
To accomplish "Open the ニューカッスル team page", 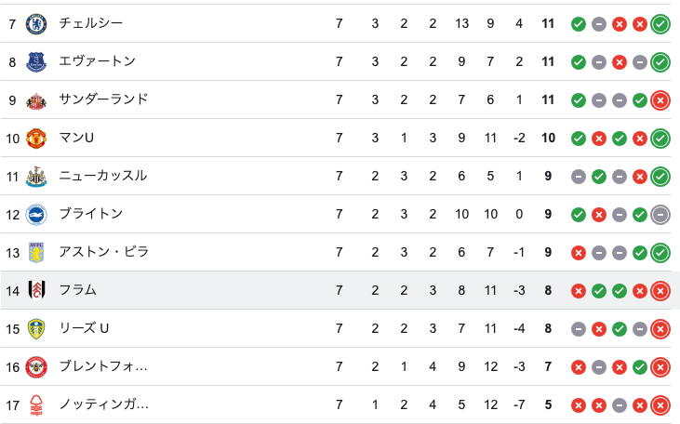I will tap(103, 176).
